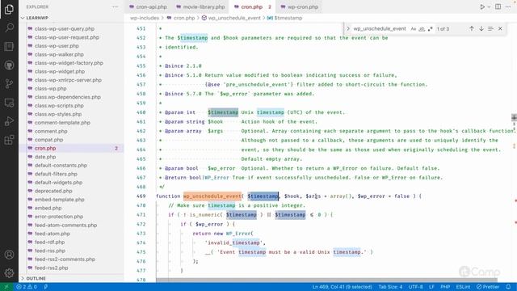Screen dimensions: 517x291
Task: Open the Extensions view
Action: (x=9, y=140)
